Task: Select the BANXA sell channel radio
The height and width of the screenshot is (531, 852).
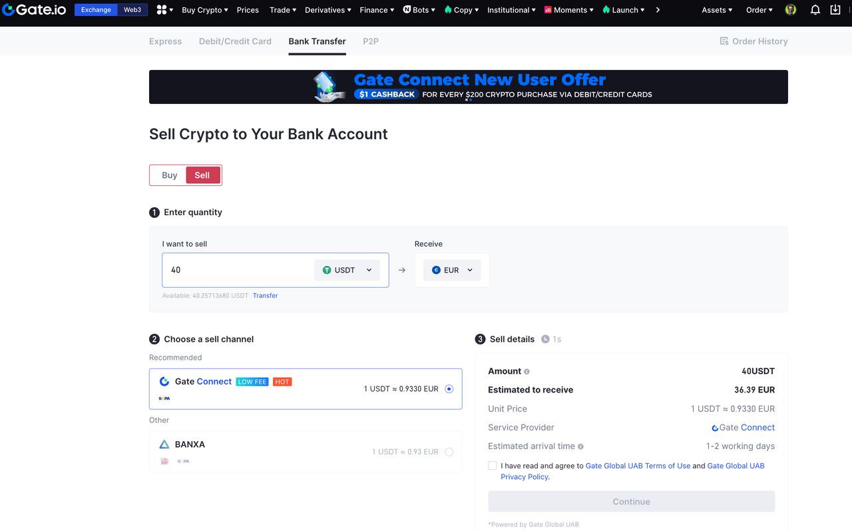Action: point(449,452)
